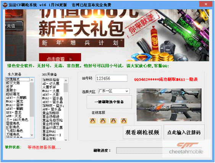Open the 选择大区 region dropdown
The height and width of the screenshot is (163, 215).
click(x=114, y=91)
